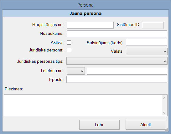Focus the Nosaukums text field
171x134 pixels.
[x=117, y=34]
